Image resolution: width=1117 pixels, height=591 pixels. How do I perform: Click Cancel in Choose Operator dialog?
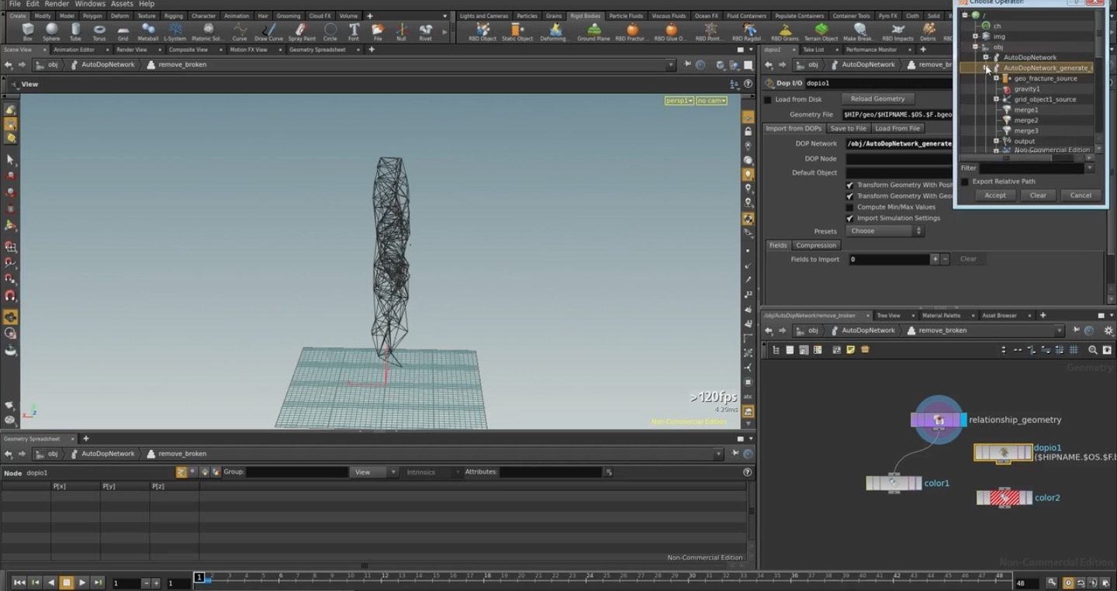(x=1081, y=195)
